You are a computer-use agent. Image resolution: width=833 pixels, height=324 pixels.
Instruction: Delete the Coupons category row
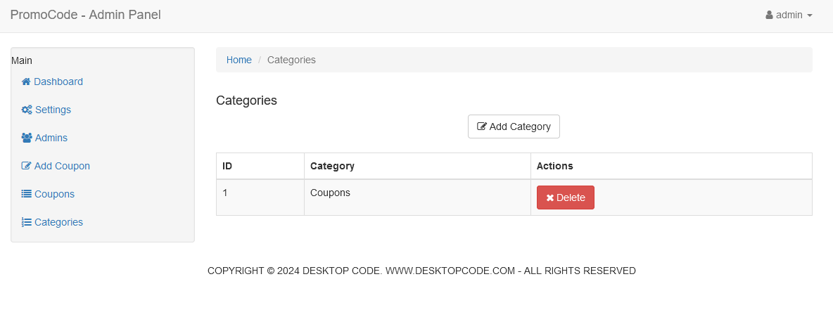[x=566, y=197]
